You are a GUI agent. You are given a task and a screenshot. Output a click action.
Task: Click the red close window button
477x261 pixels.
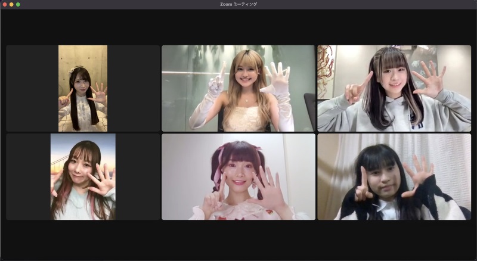tap(4, 4)
